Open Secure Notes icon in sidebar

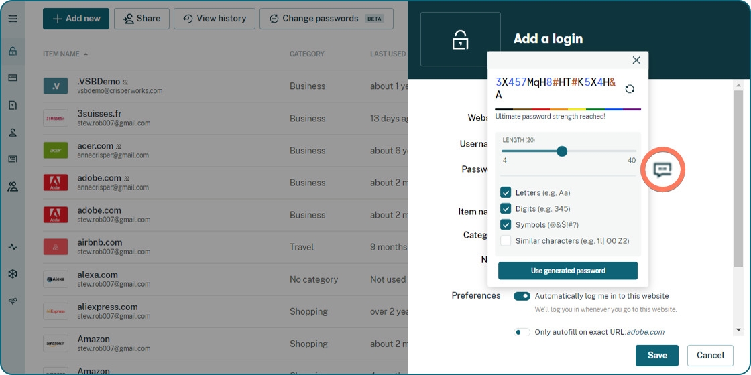click(x=13, y=106)
